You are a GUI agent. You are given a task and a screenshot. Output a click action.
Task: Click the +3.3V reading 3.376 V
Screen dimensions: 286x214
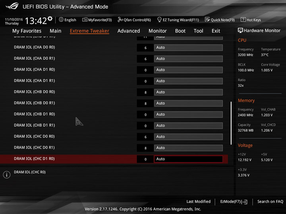point(243,175)
